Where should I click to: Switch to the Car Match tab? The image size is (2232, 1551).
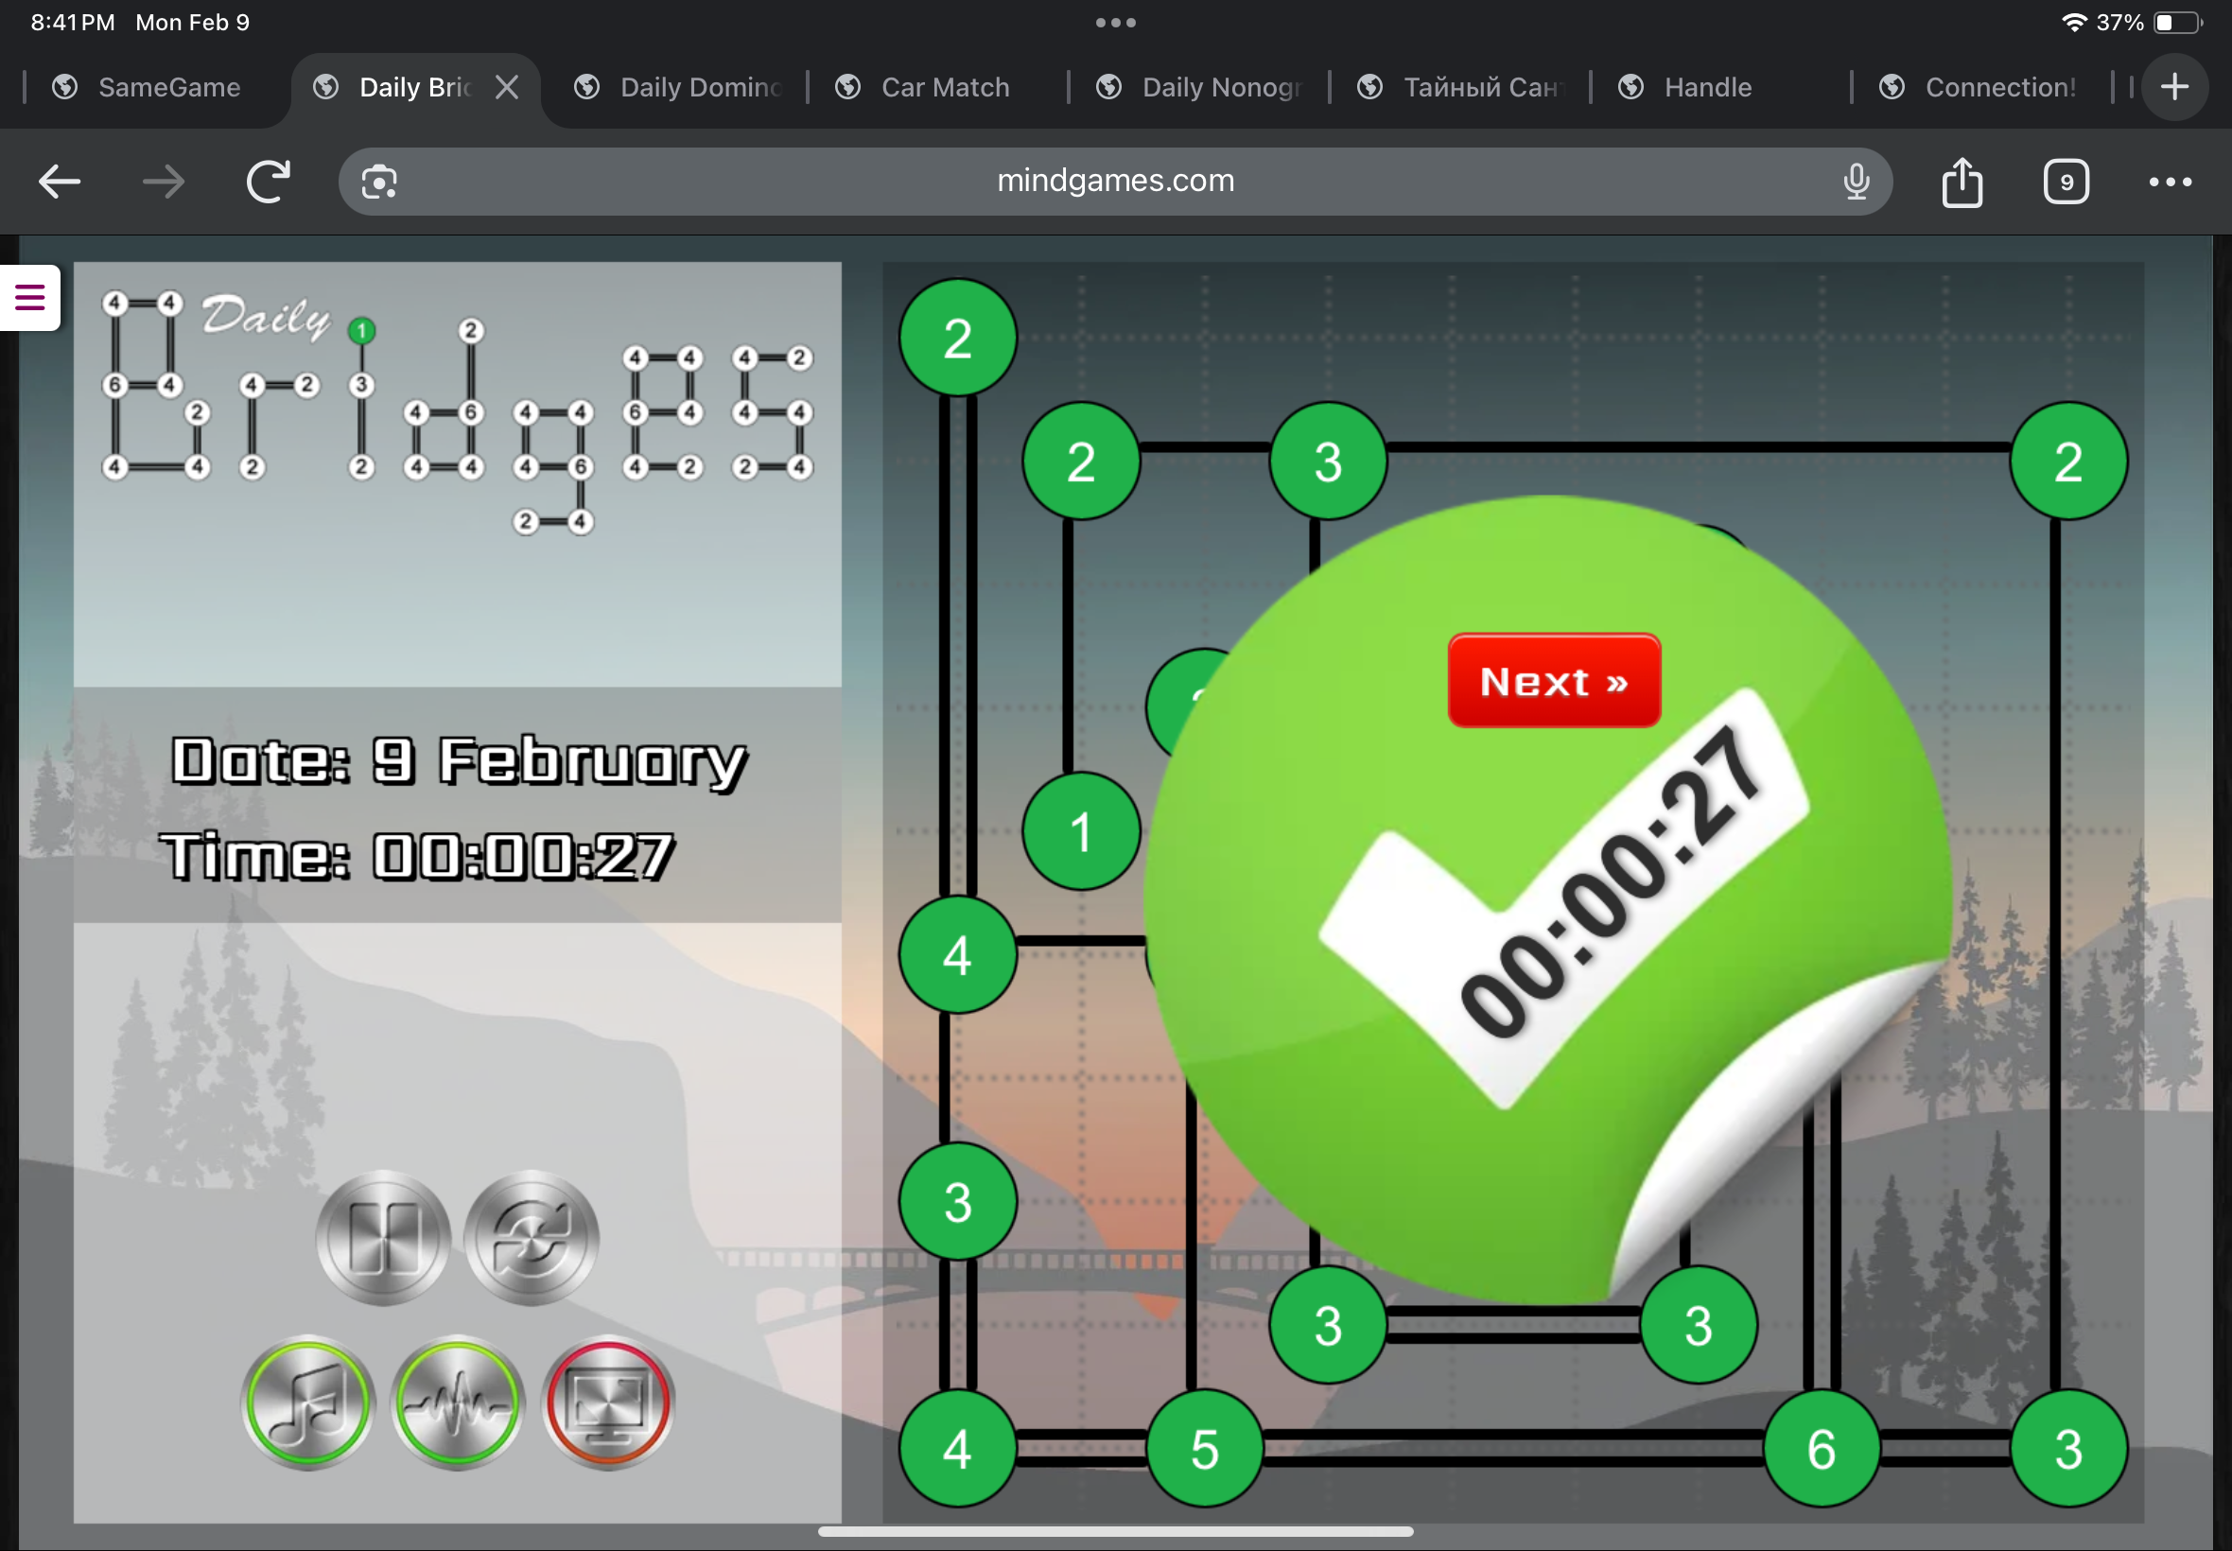[943, 87]
